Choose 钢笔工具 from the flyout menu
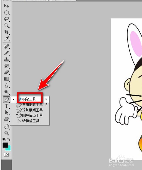 coord(30,99)
